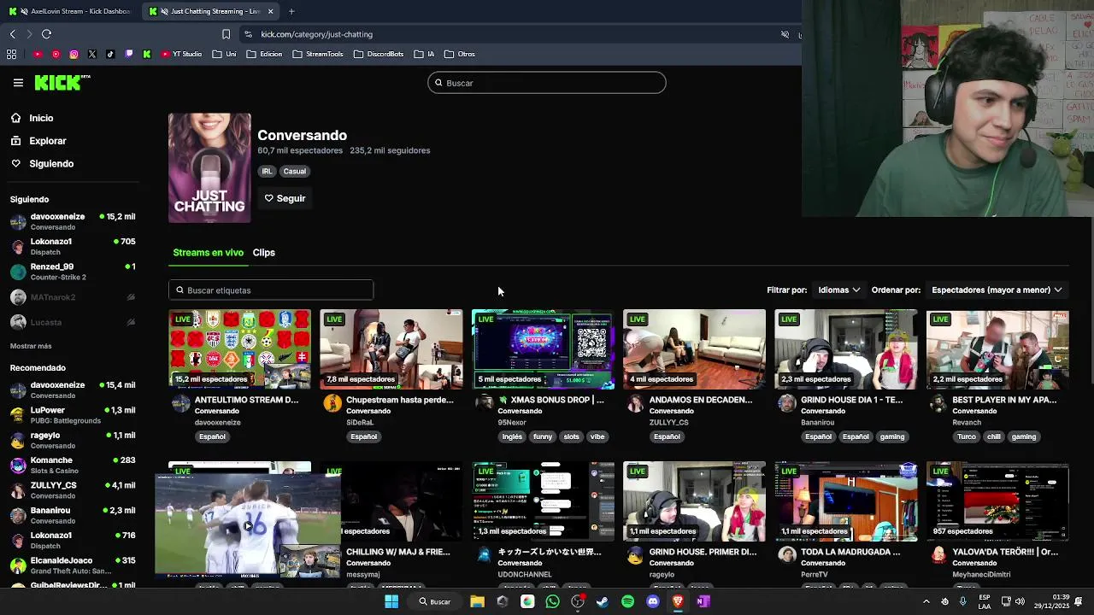The height and width of the screenshot is (615, 1094).
Task: Open OneNote from the taskbar
Action: click(703, 601)
